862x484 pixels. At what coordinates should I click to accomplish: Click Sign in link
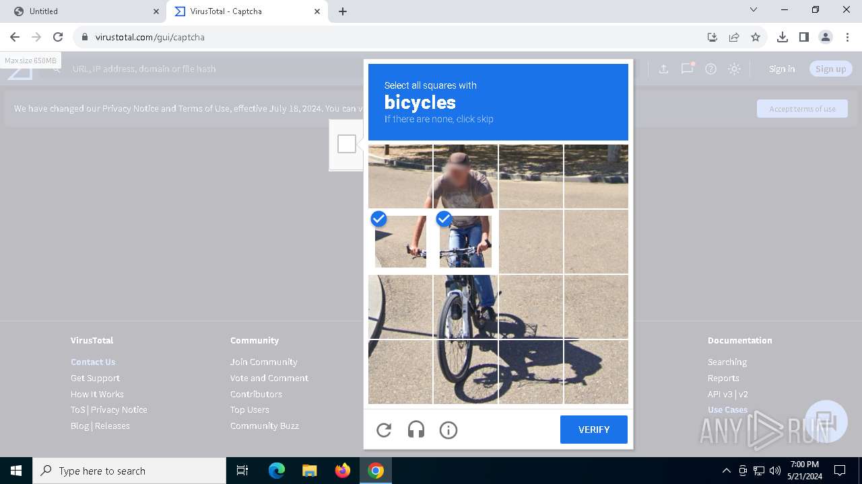[782, 69]
